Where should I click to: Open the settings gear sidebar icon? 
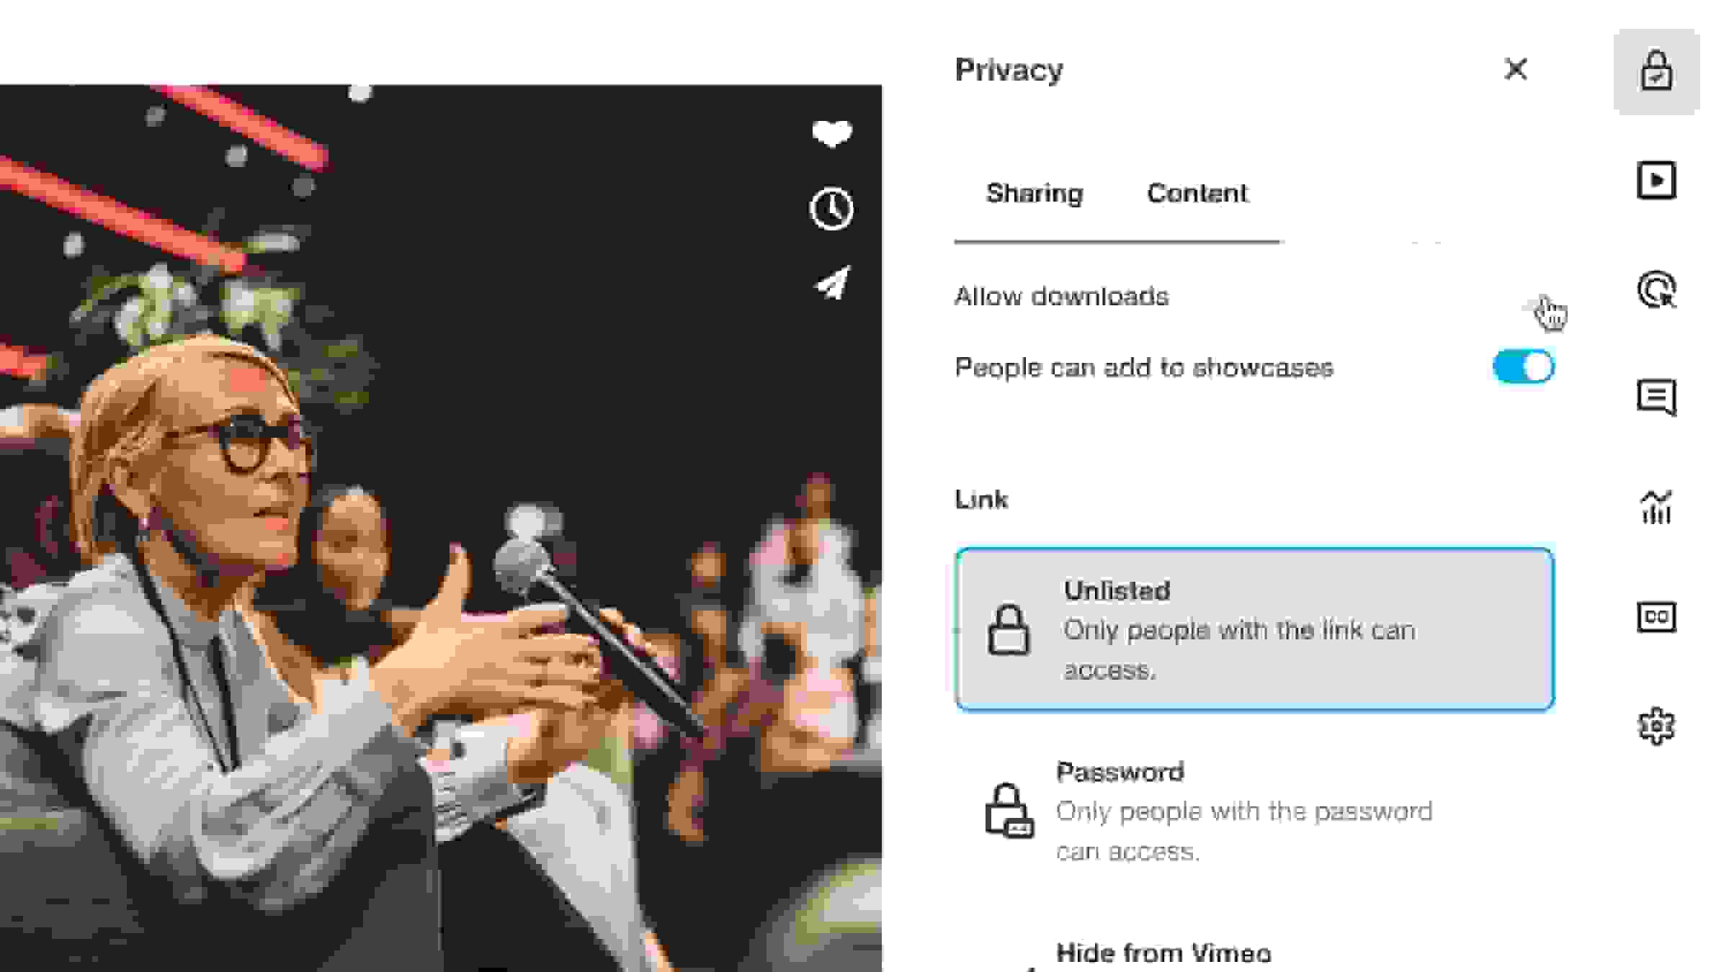tap(1656, 726)
